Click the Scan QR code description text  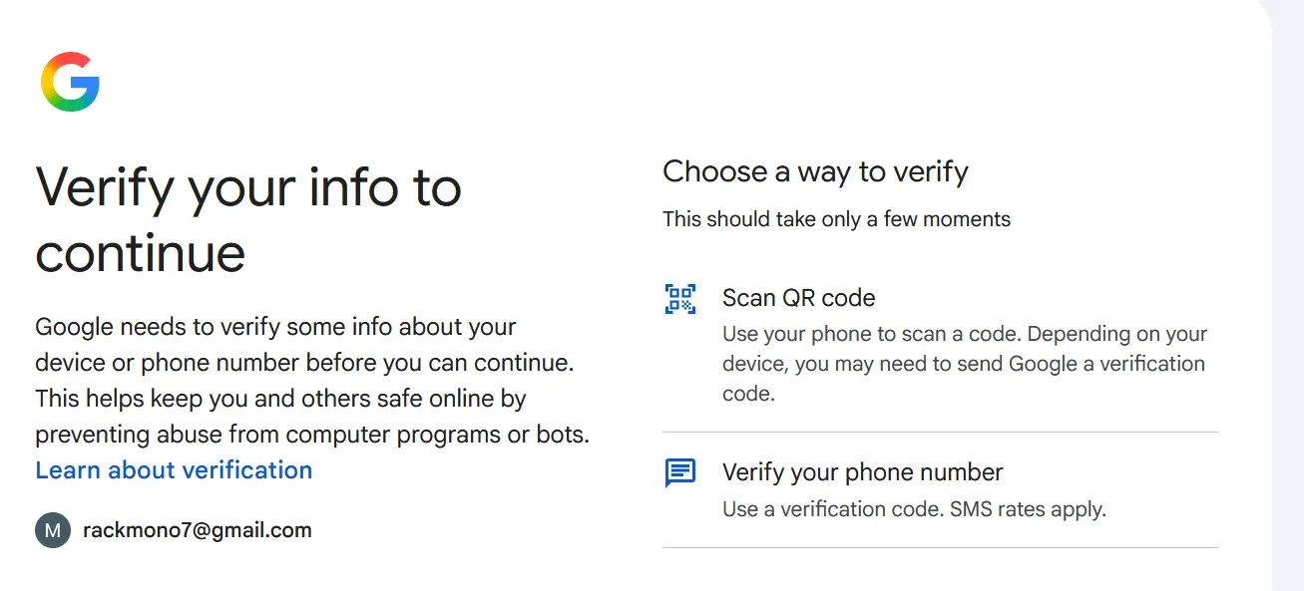tap(965, 364)
